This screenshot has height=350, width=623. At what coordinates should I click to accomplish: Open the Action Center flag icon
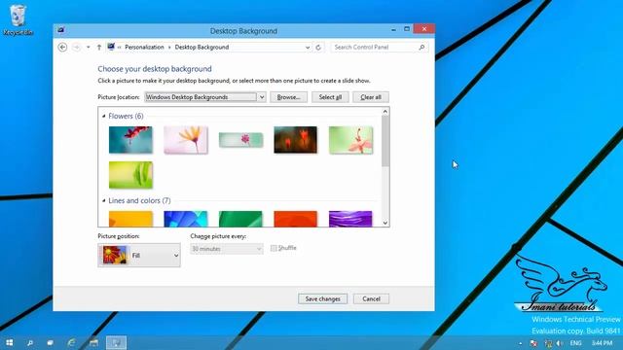pos(534,343)
